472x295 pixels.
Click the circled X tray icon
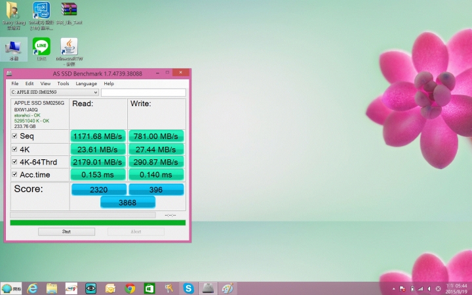tap(439, 288)
